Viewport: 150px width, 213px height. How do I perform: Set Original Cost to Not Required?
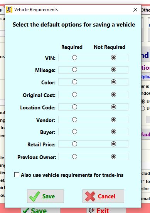click(x=113, y=94)
